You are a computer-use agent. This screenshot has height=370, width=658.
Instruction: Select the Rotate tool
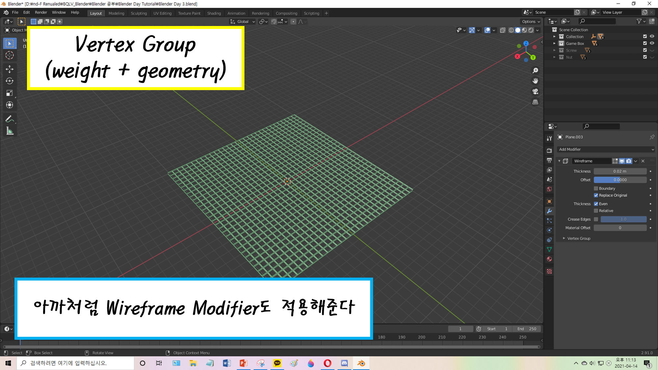10,81
